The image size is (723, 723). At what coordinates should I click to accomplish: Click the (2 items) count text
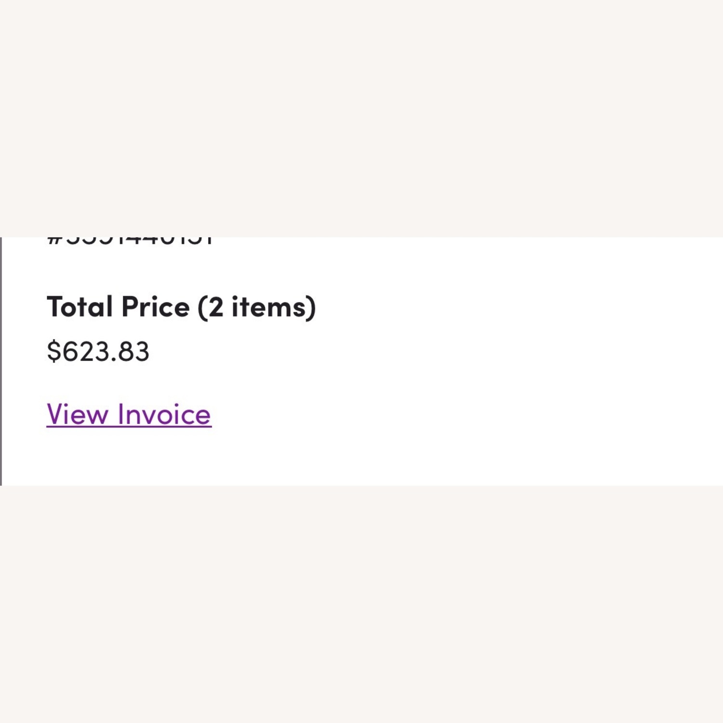pos(256,307)
